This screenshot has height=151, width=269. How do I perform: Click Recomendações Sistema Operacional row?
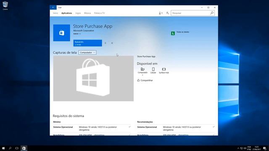176,128
